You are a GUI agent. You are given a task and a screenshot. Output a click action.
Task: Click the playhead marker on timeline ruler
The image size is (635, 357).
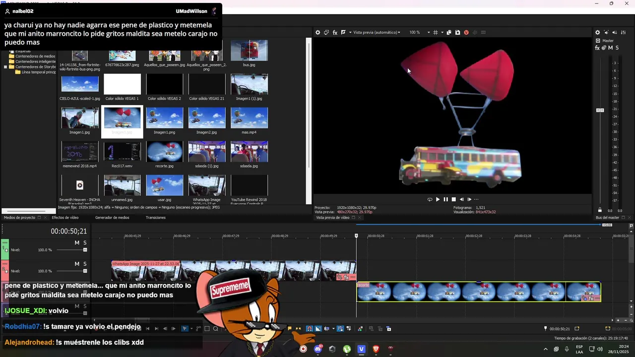click(356, 236)
